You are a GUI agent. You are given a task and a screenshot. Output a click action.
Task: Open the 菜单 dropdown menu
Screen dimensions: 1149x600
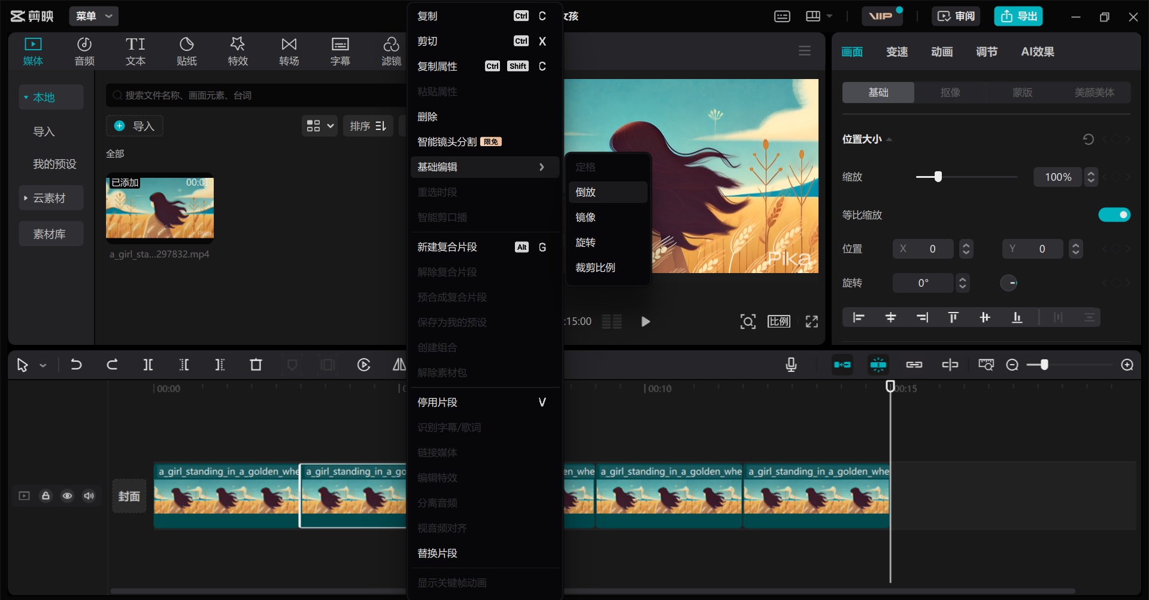pyautogui.click(x=93, y=16)
